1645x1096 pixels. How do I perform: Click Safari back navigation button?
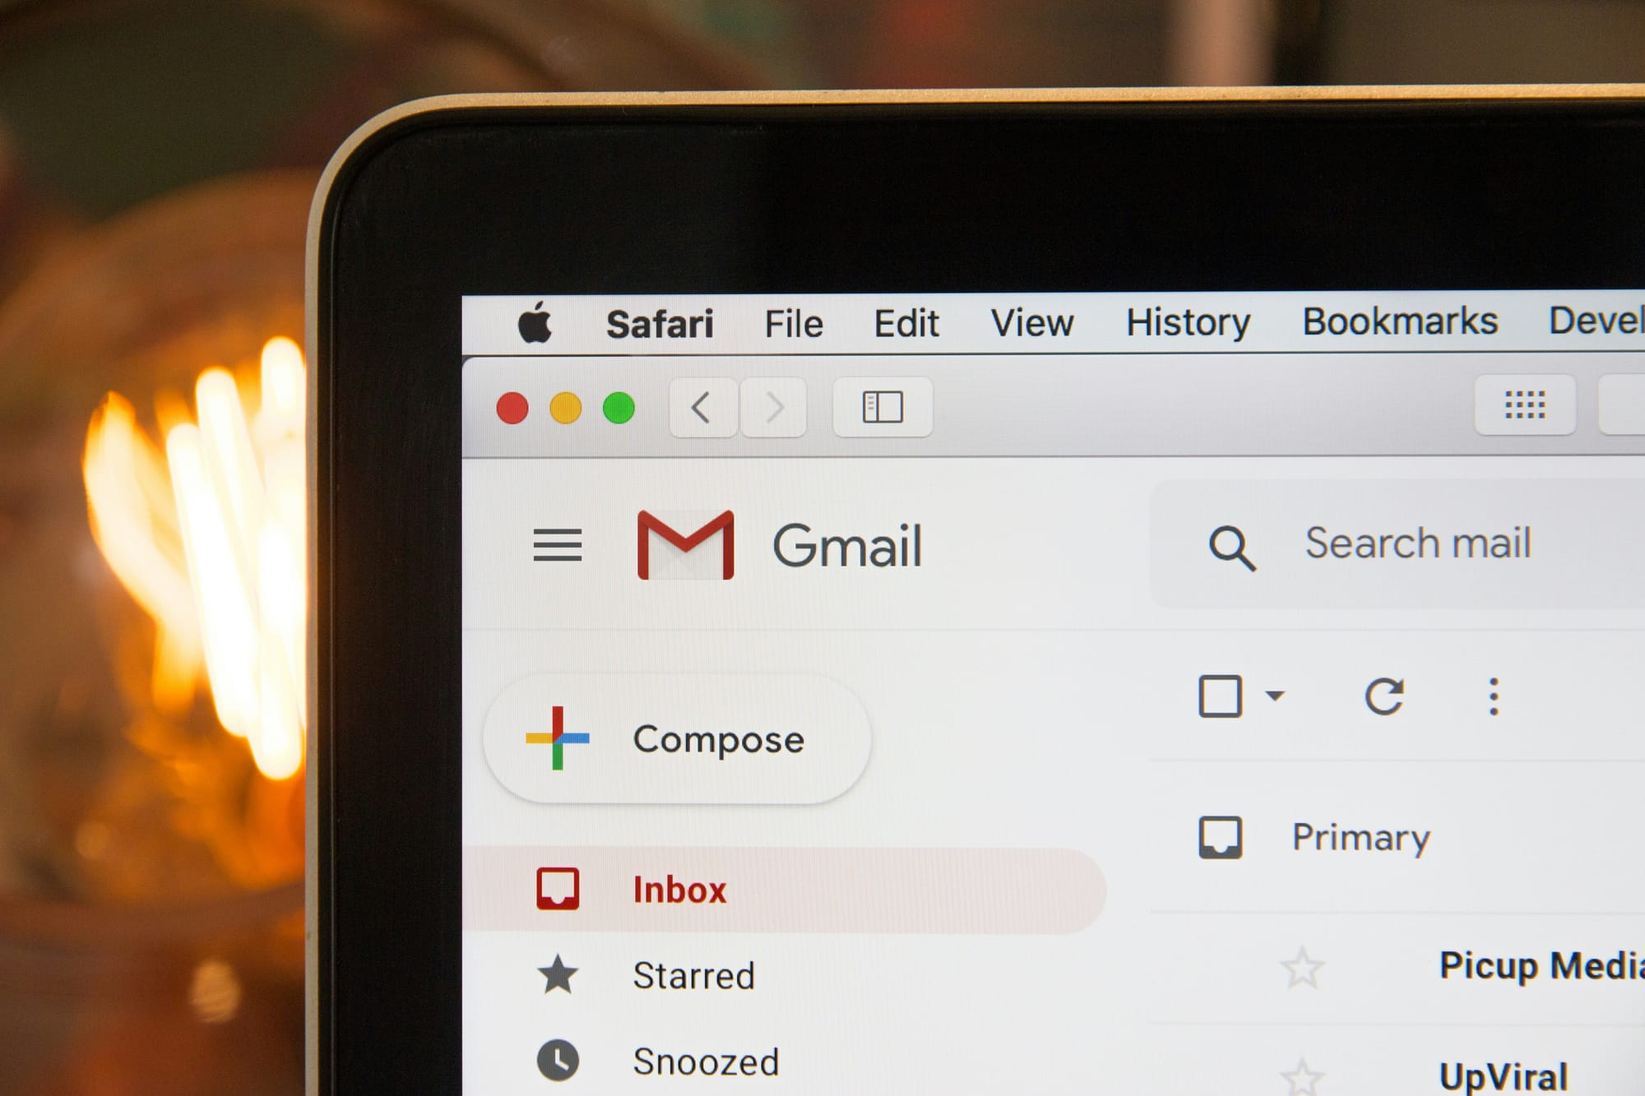click(702, 406)
